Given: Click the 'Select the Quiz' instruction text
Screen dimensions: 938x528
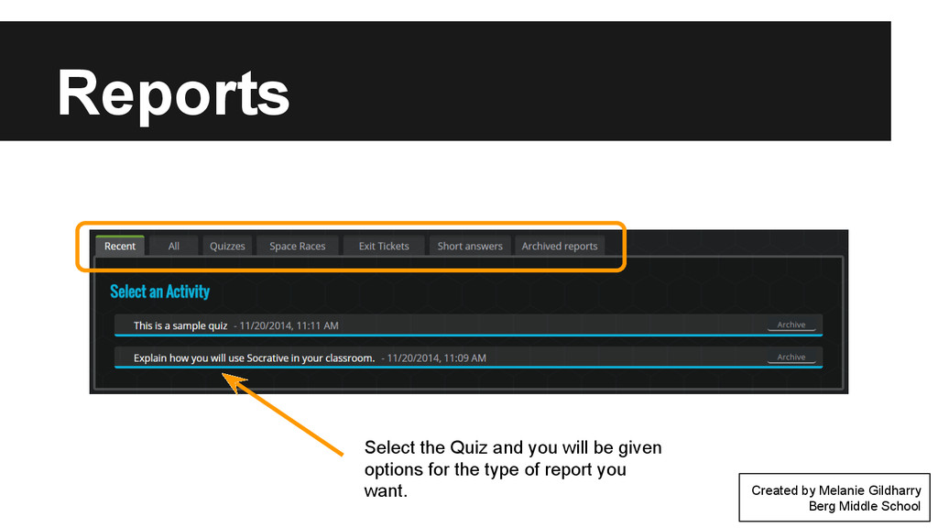Looking at the screenshot, I should [513, 469].
